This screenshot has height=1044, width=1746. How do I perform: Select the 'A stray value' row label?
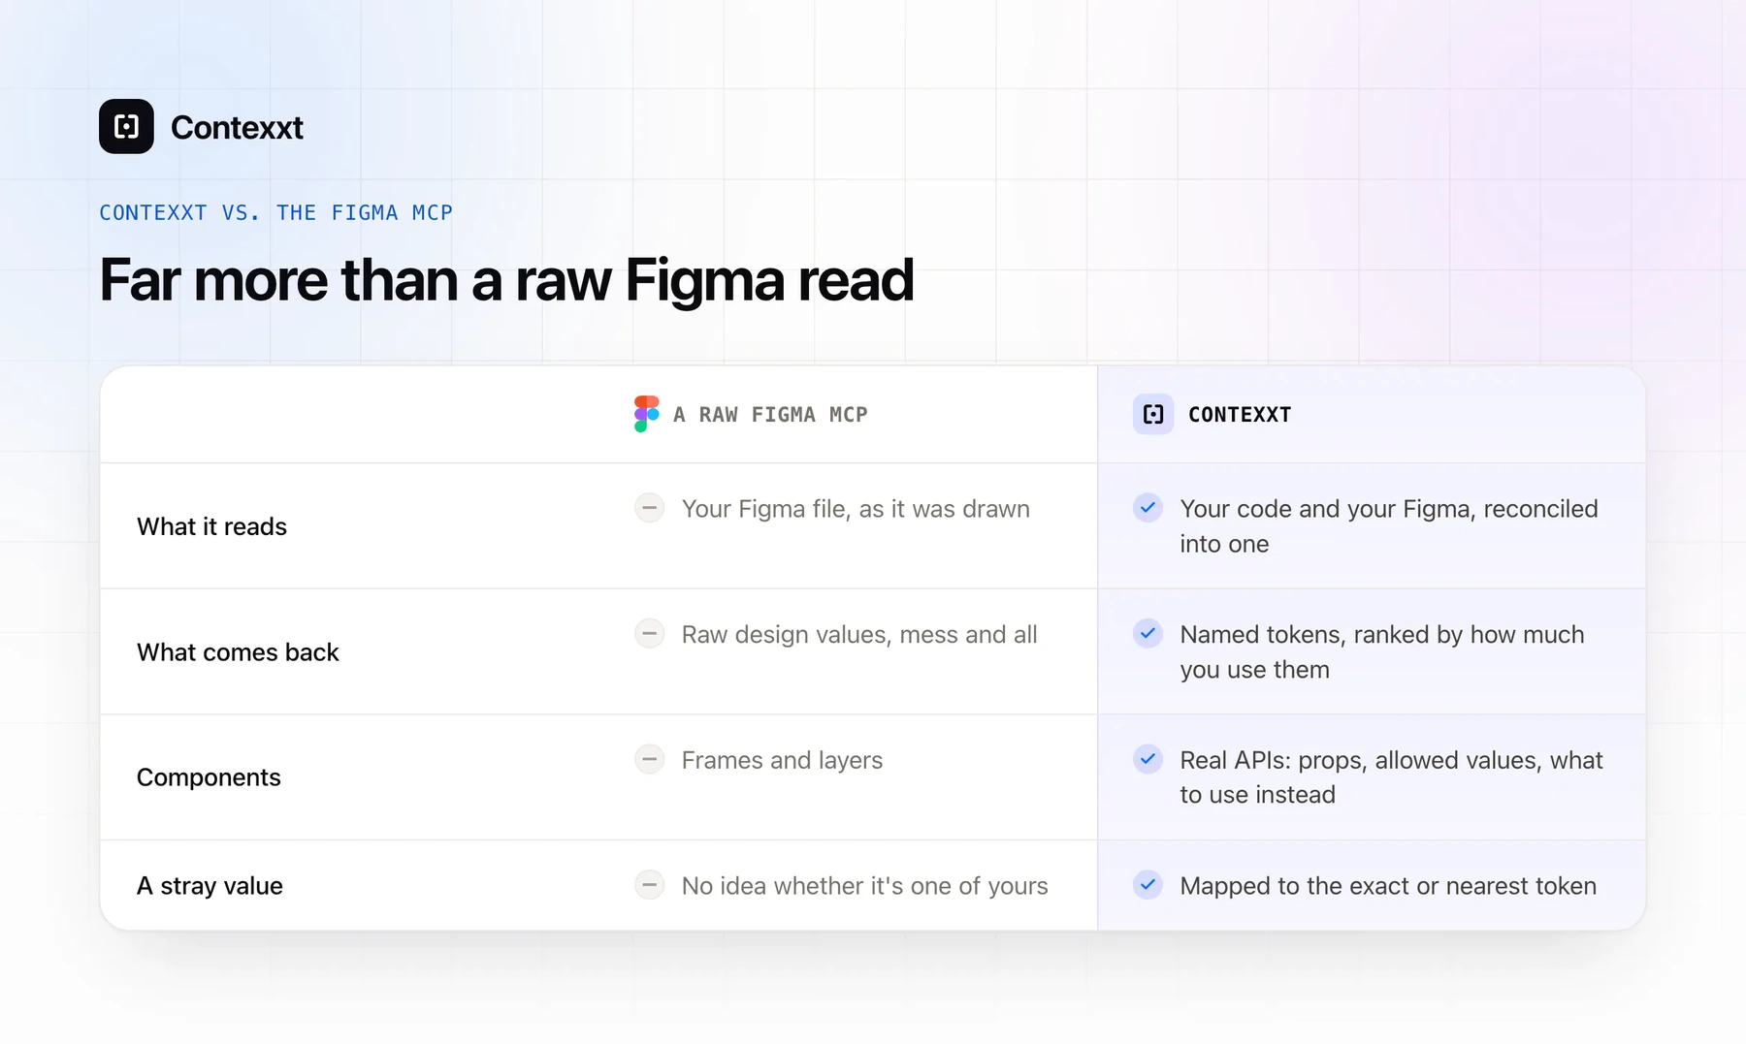210,886
